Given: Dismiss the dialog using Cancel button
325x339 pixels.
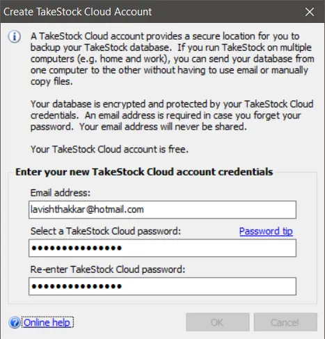Looking at the screenshot, I should 285,322.
